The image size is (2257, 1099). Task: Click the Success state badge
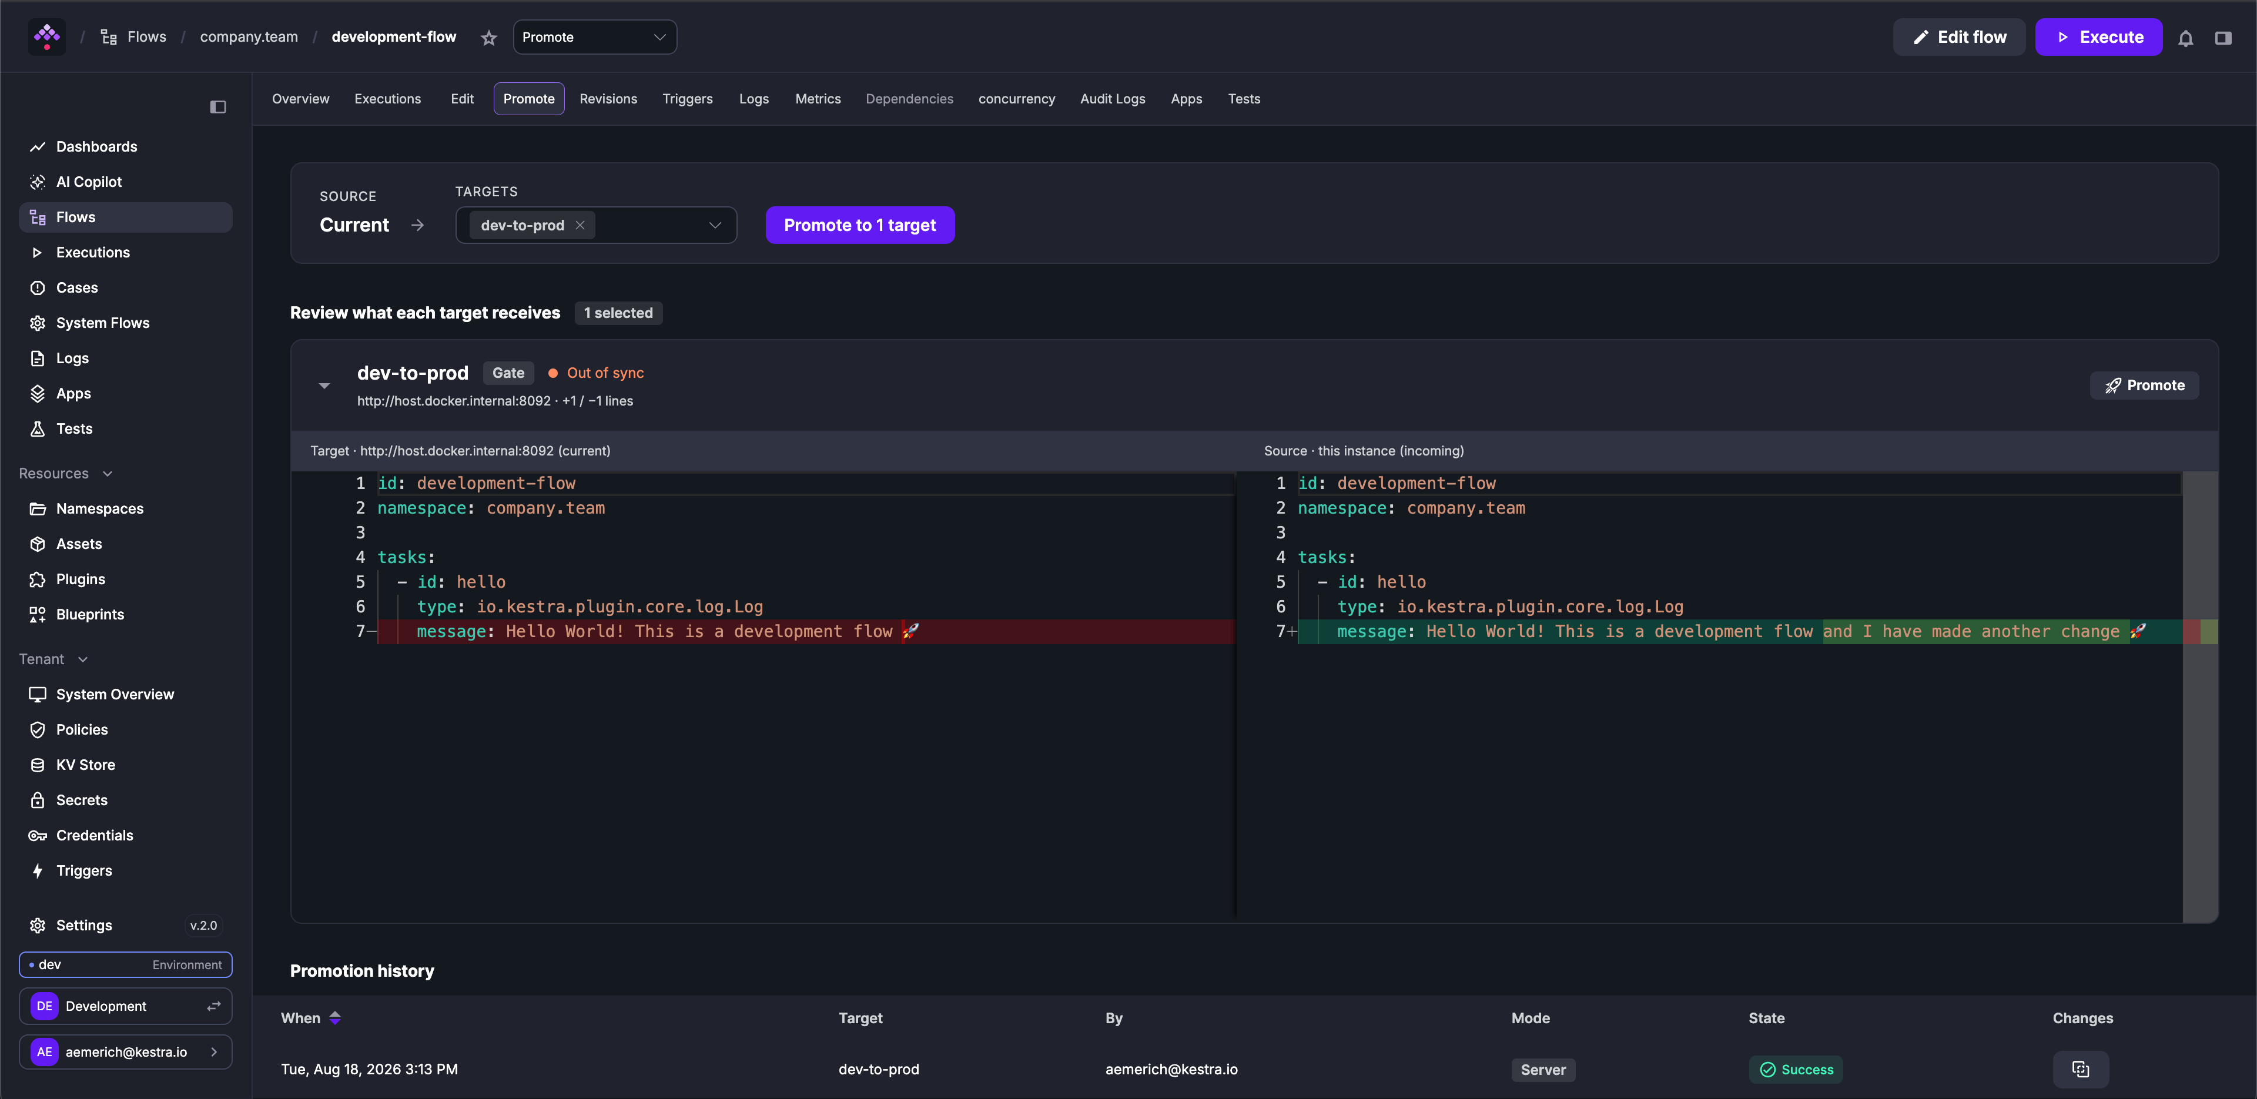click(1795, 1069)
